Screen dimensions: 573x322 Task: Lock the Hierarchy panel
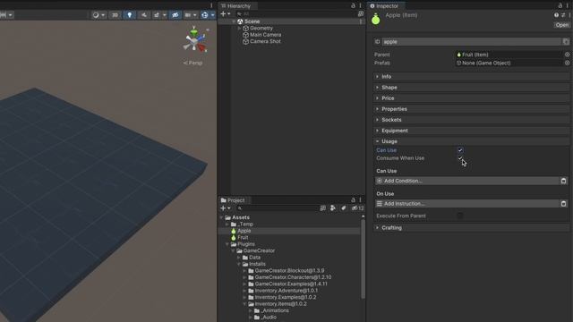pyautogui.click(x=353, y=5)
